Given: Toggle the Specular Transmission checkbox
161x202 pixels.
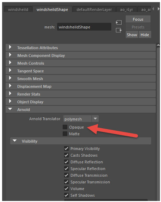Looking at the screenshot, I should click(x=67, y=182).
